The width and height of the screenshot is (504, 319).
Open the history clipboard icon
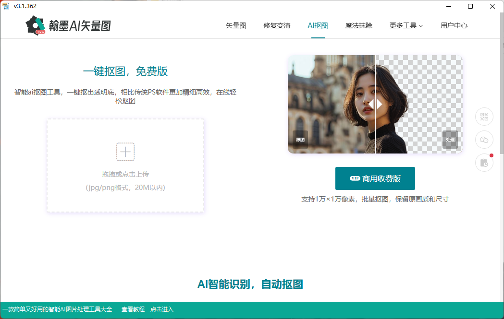(x=484, y=163)
